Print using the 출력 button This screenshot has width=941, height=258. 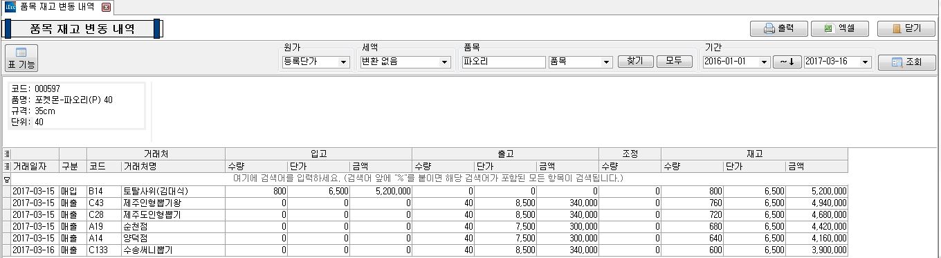coord(779,28)
